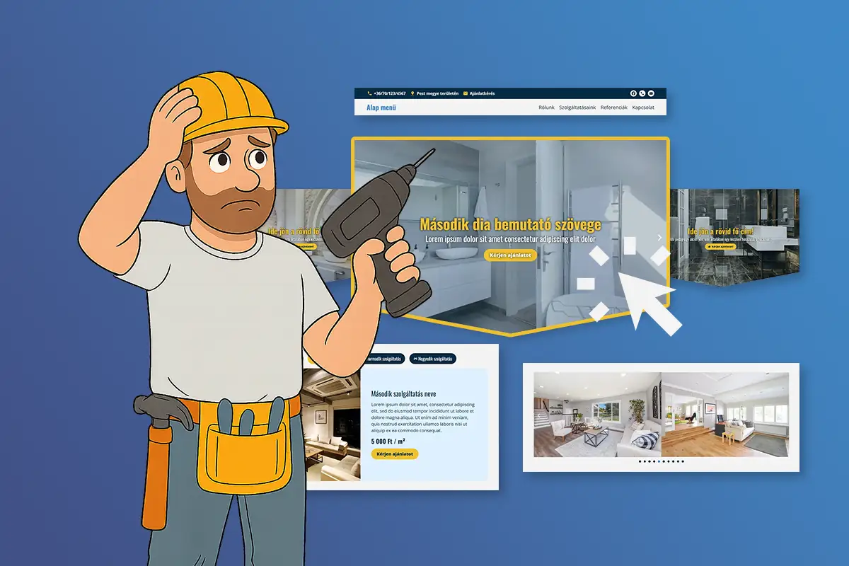Click Kérjen ajánlatot button in the service card
Screen dimensions: 849x566
pyautogui.click(x=395, y=454)
